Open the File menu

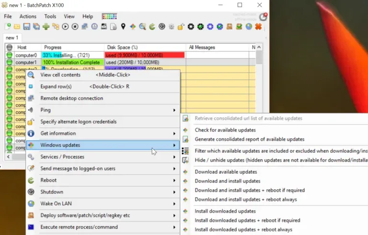[8, 16]
